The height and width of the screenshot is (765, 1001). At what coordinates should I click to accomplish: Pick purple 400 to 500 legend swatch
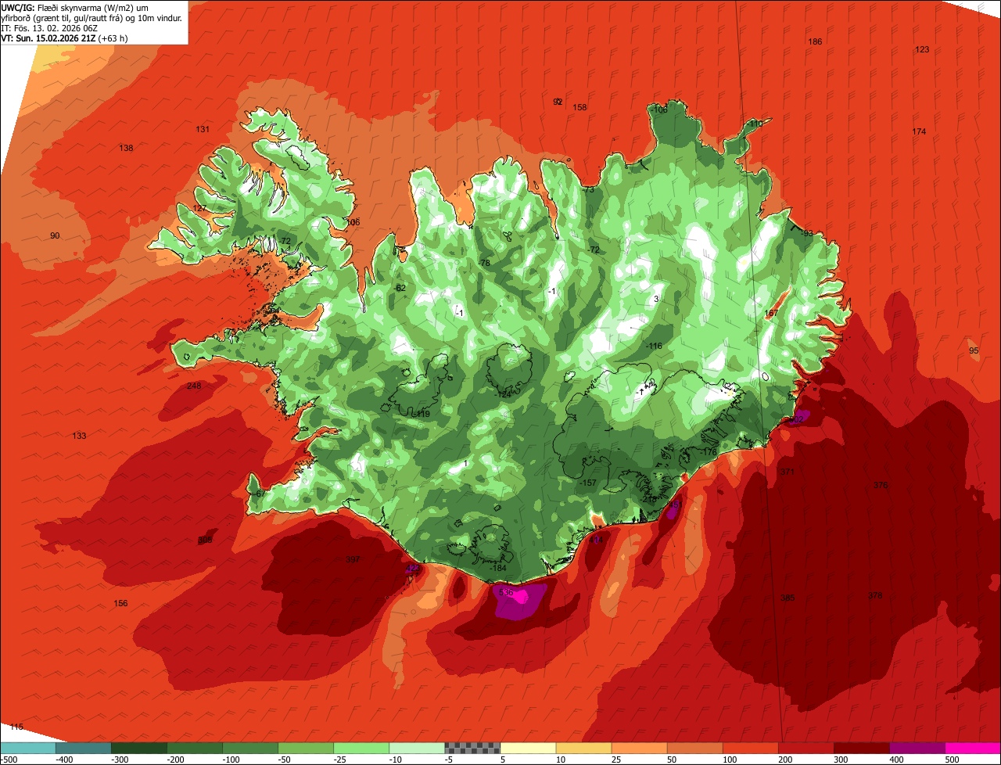[x=917, y=748]
